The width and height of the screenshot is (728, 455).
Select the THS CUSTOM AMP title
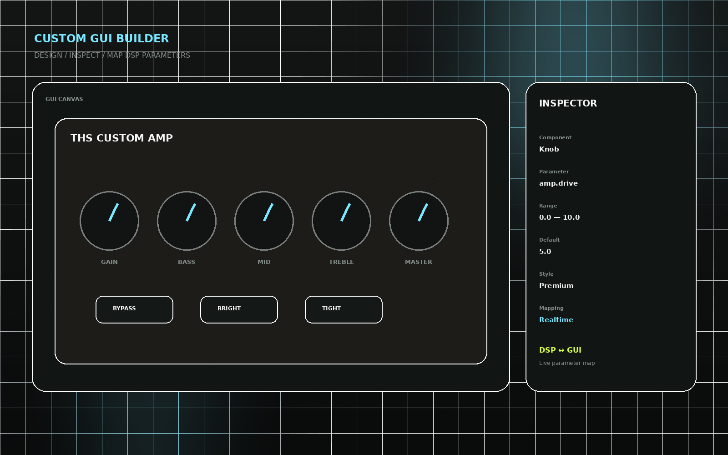(121, 138)
